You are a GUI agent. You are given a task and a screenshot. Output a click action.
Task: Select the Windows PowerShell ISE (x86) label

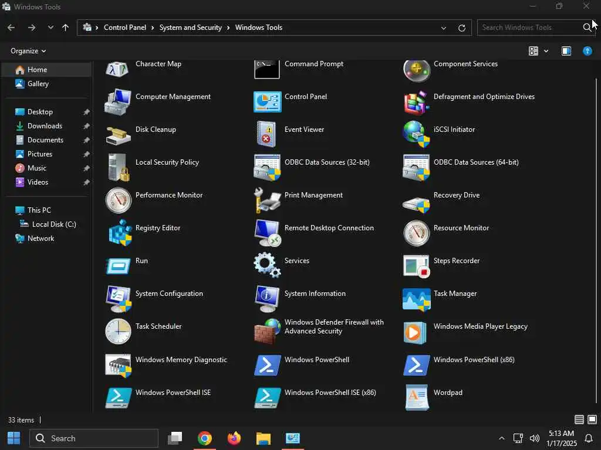(x=330, y=392)
